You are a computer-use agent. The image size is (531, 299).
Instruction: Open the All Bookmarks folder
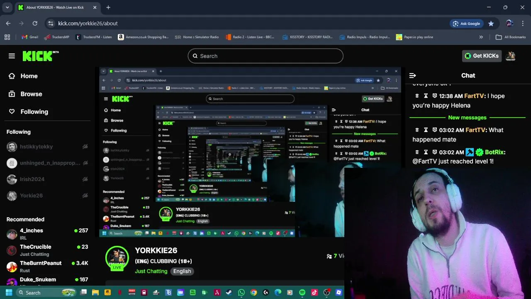click(511, 37)
